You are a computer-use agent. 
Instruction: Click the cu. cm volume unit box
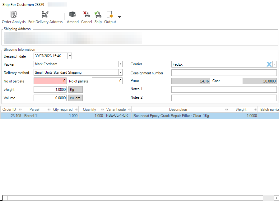tap(76, 98)
